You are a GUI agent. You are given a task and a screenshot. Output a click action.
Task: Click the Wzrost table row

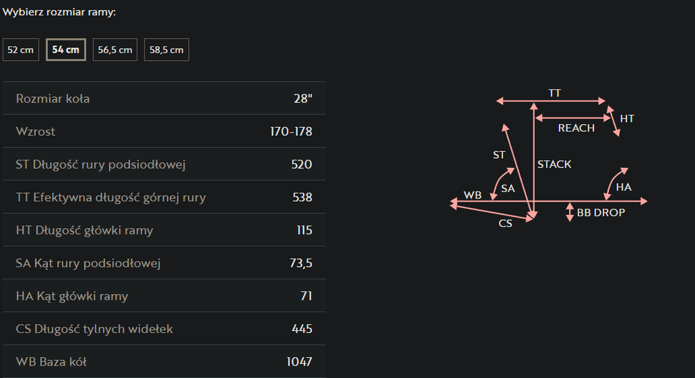pos(164,131)
